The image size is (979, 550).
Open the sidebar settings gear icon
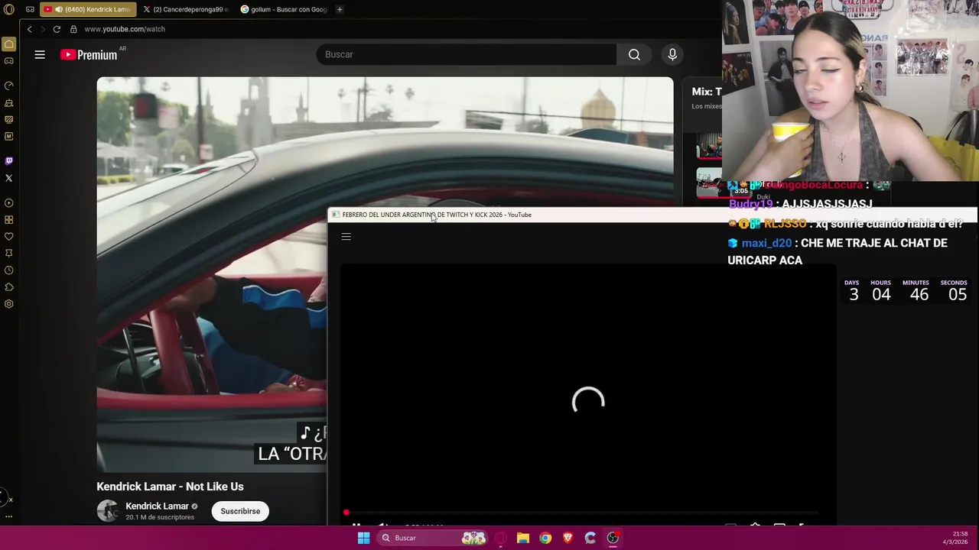tap(9, 304)
